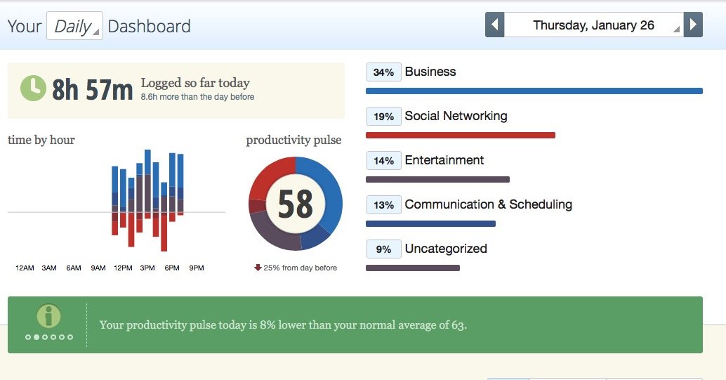Open the Thursday, January 26 date picker
The image size is (726, 380).
[593, 25]
